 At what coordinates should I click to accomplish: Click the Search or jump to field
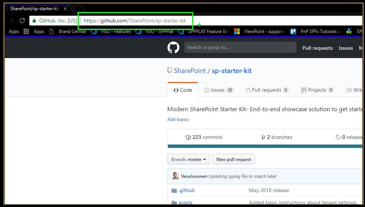click(x=240, y=47)
